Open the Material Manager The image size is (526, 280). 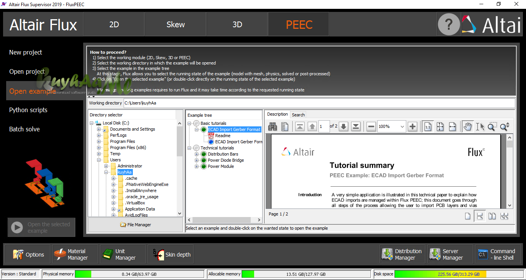click(x=75, y=254)
